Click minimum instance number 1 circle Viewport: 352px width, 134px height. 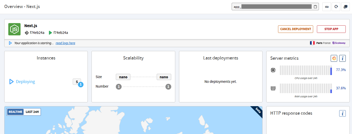[x=119, y=87]
